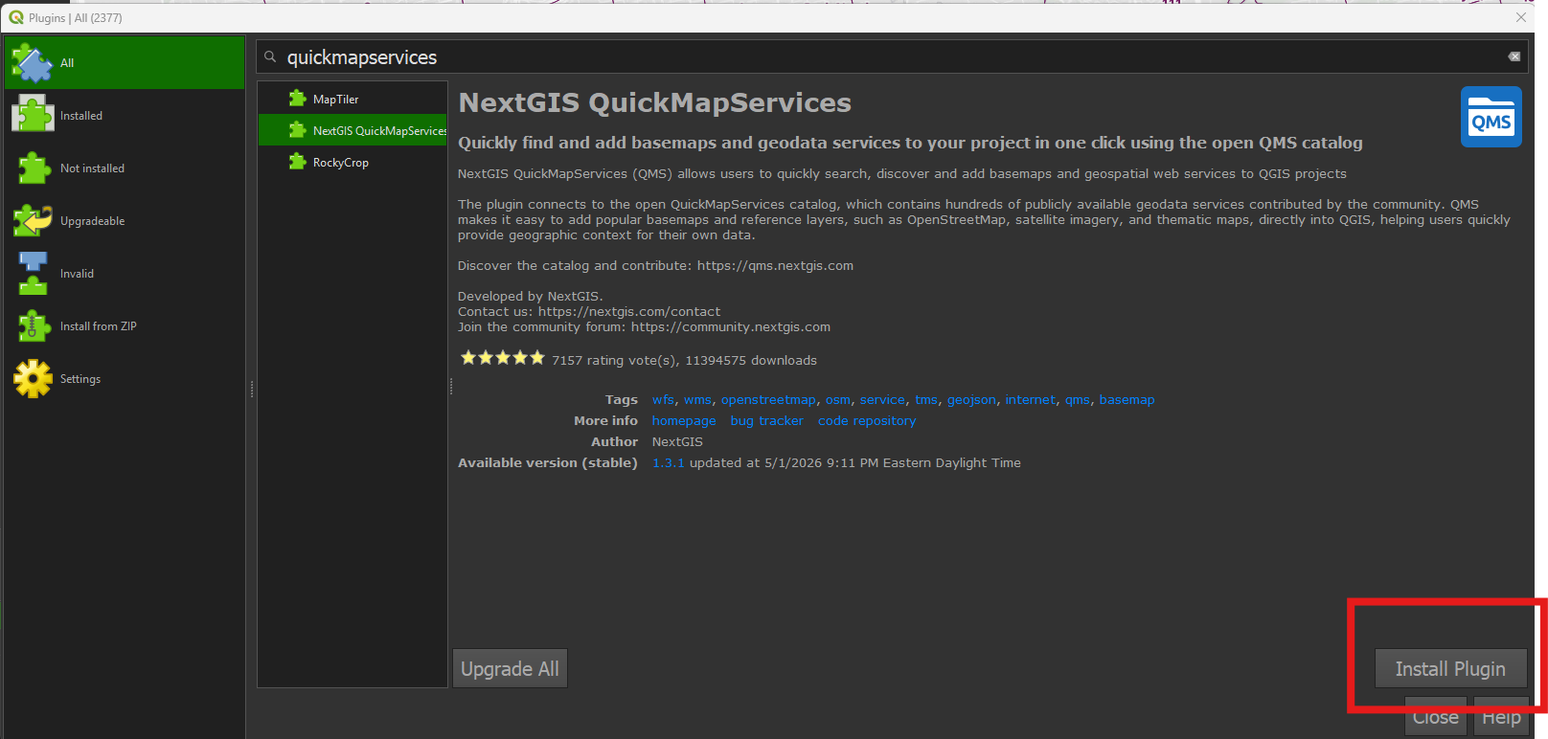Click the Upgrade All button
The width and height of the screenshot is (1548, 739).
[x=510, y=668]
